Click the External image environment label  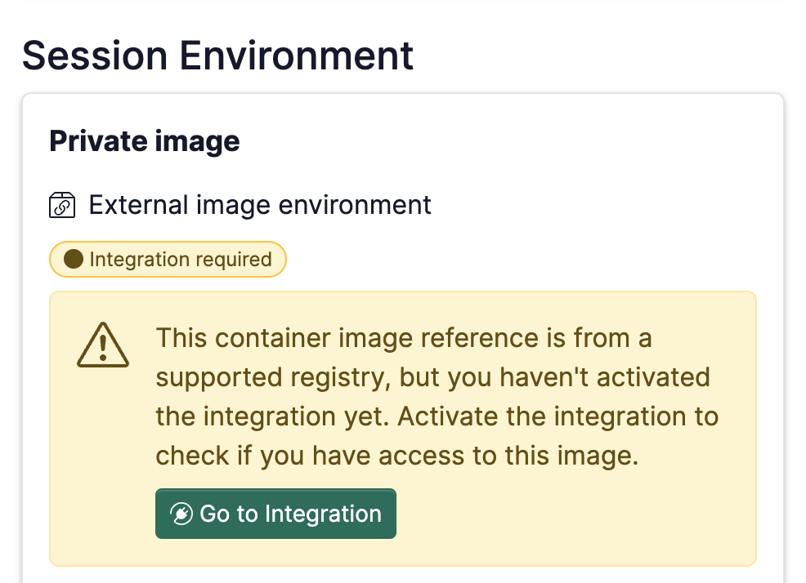tap(259, 205)
